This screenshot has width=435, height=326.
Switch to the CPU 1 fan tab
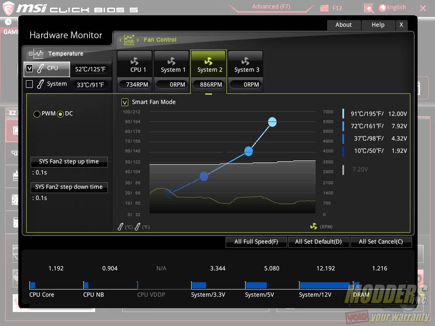135,71
